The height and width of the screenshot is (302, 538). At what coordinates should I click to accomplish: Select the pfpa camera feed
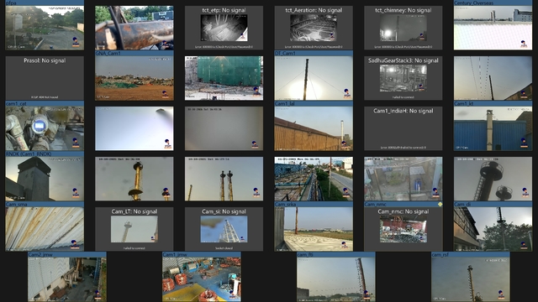pyautogui.click(x=45, y=28)
